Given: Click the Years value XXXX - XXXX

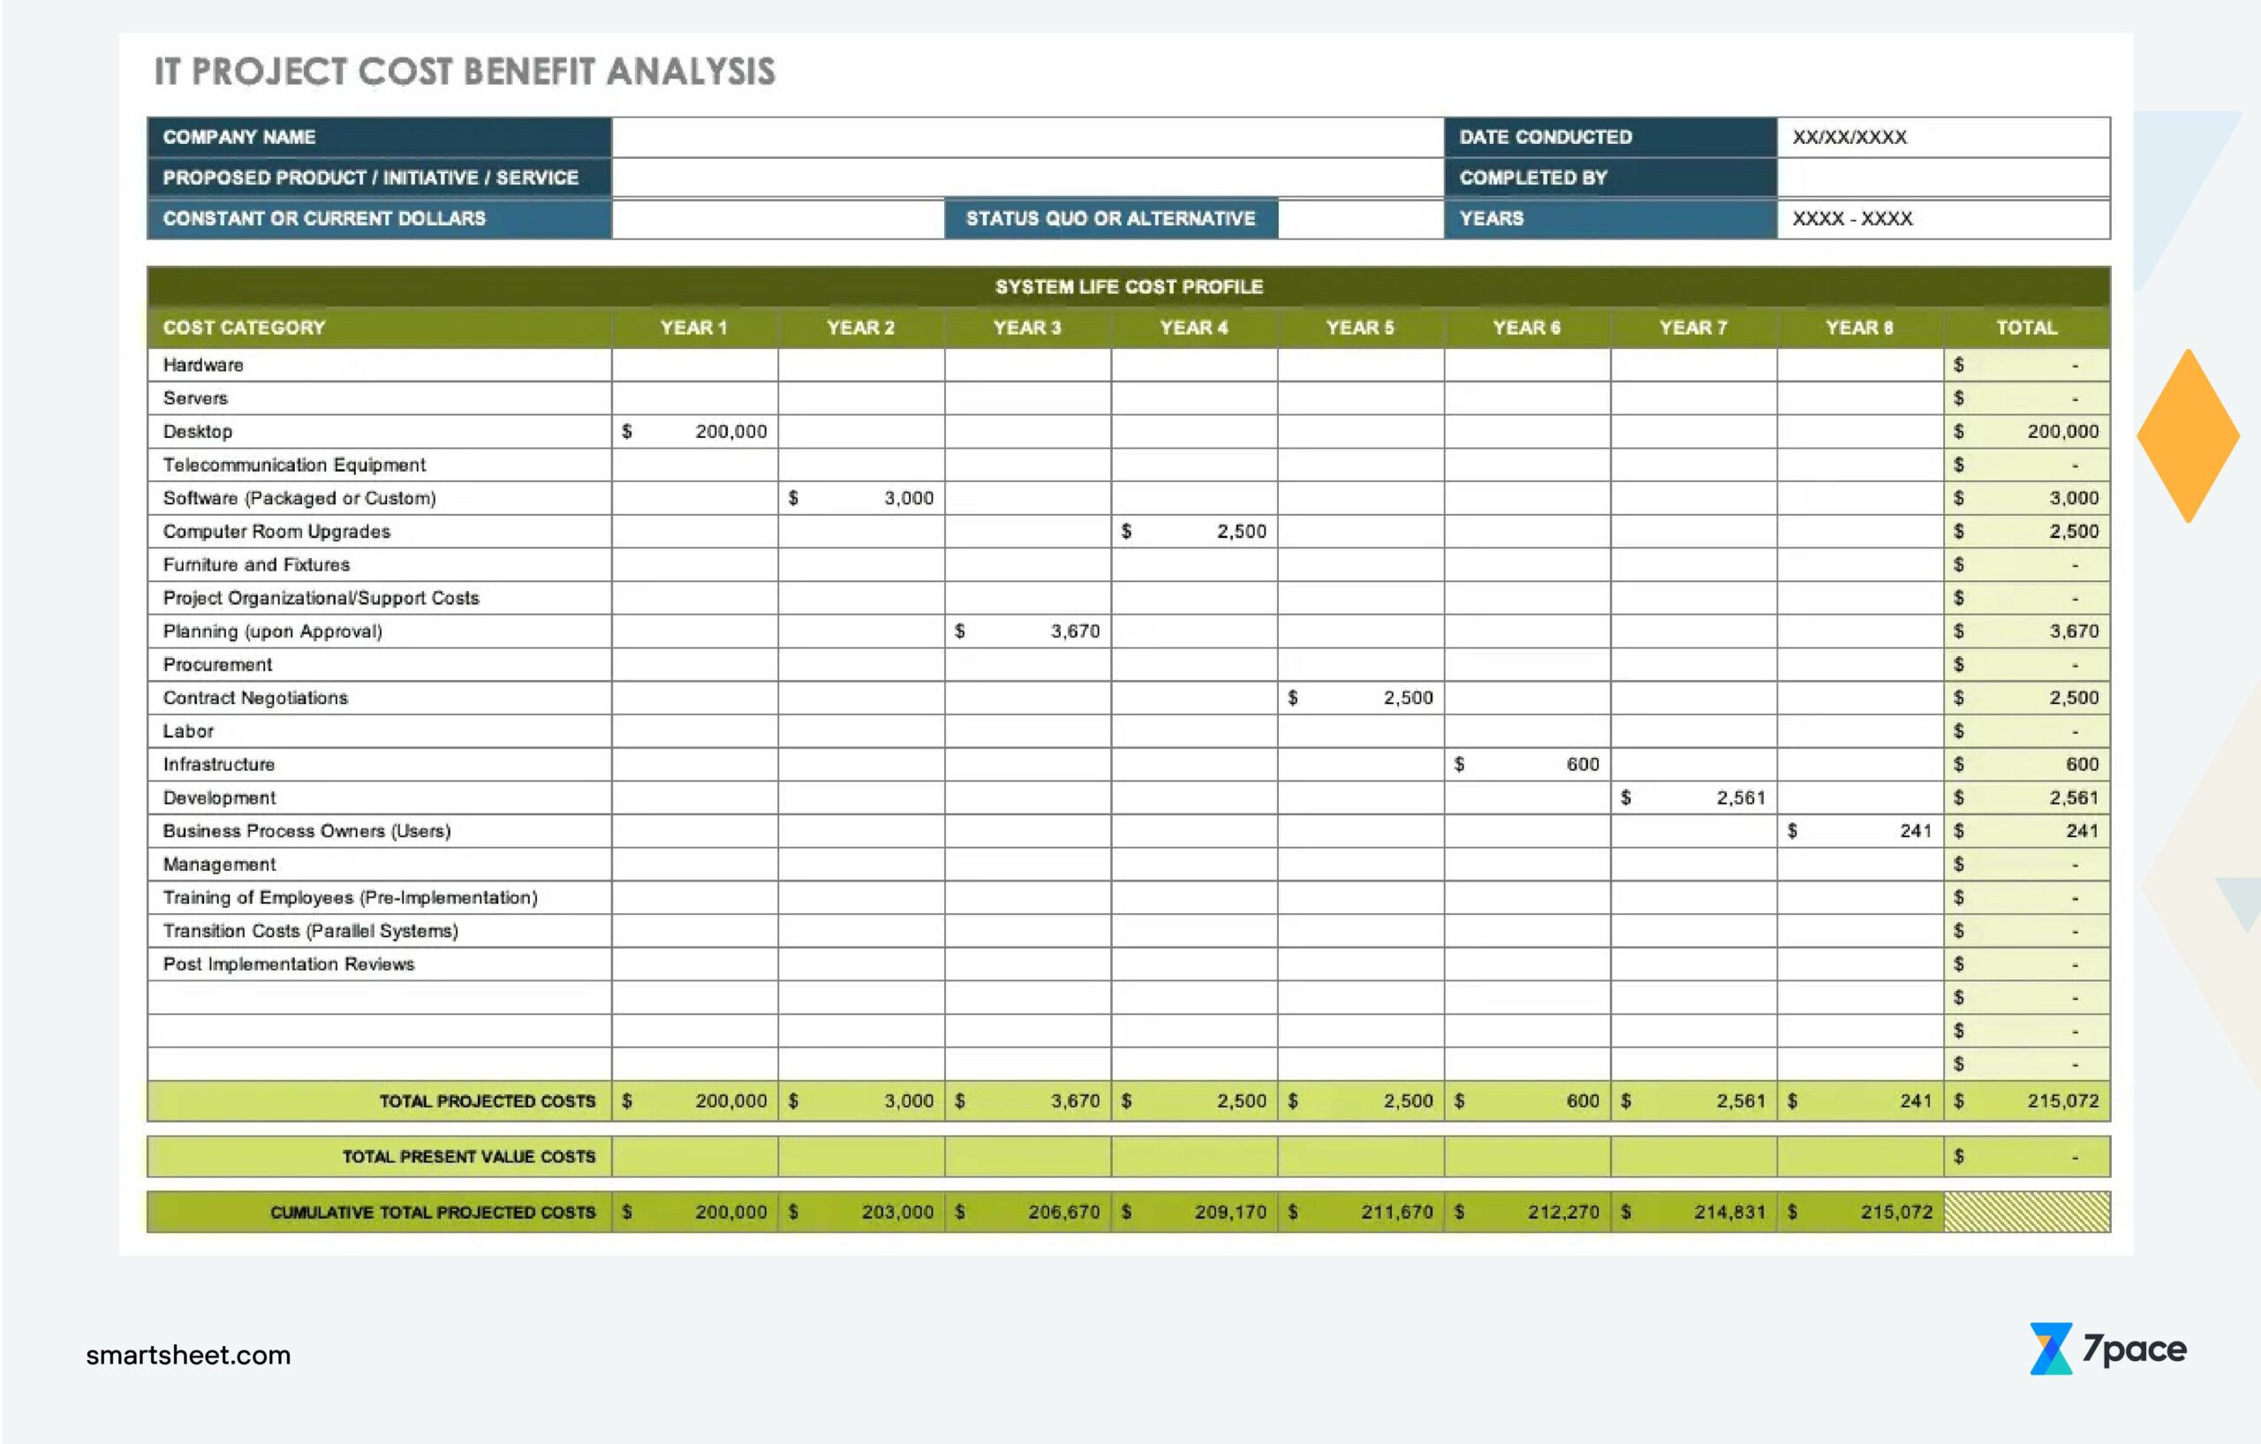Looking at the screenshot, I should pyautogui.click(x=1851, y=219).
